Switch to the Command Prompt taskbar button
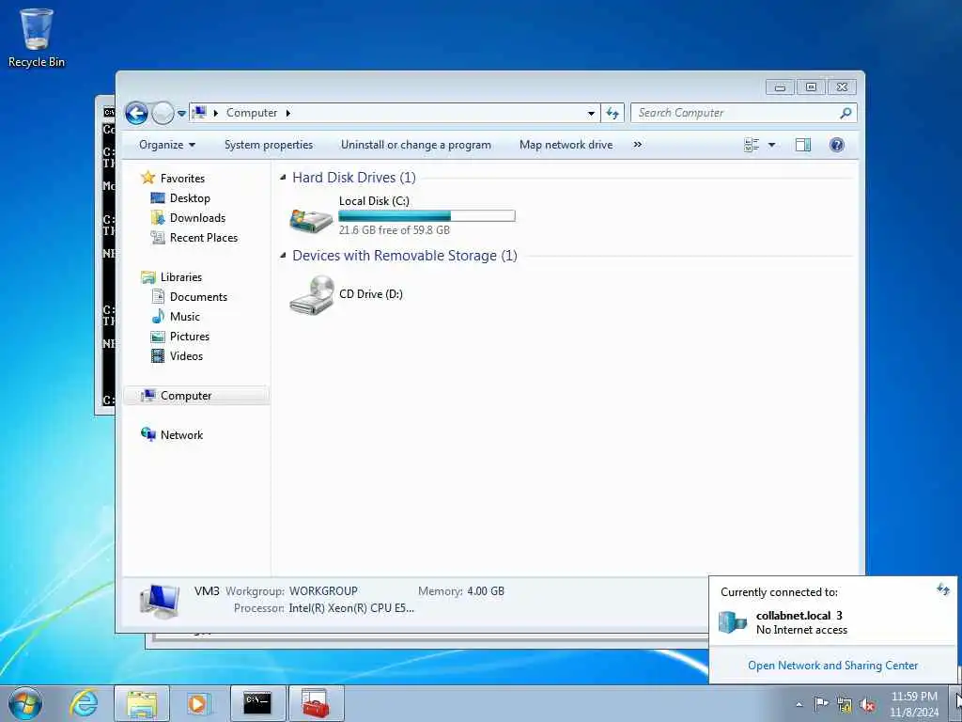Image resolution: width=962 pixels, height=722 pixels. pyautogui.click(x=257, y=703)
